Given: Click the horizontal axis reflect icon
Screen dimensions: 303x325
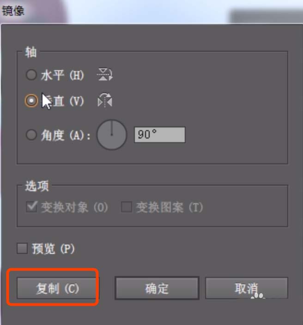Looking at the screenshot, I should tap(105, 74).
